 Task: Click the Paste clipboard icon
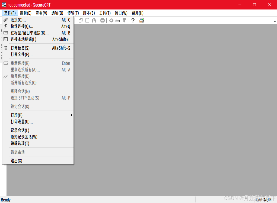click(87, 21)
